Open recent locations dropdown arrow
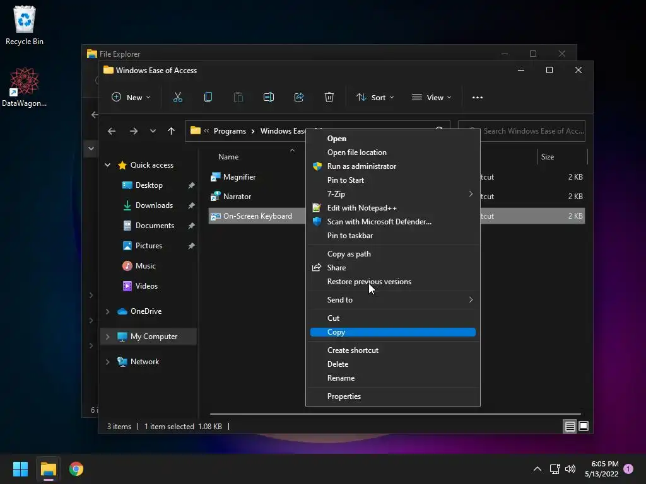The image size is (646, 484). tap(153, 131)
